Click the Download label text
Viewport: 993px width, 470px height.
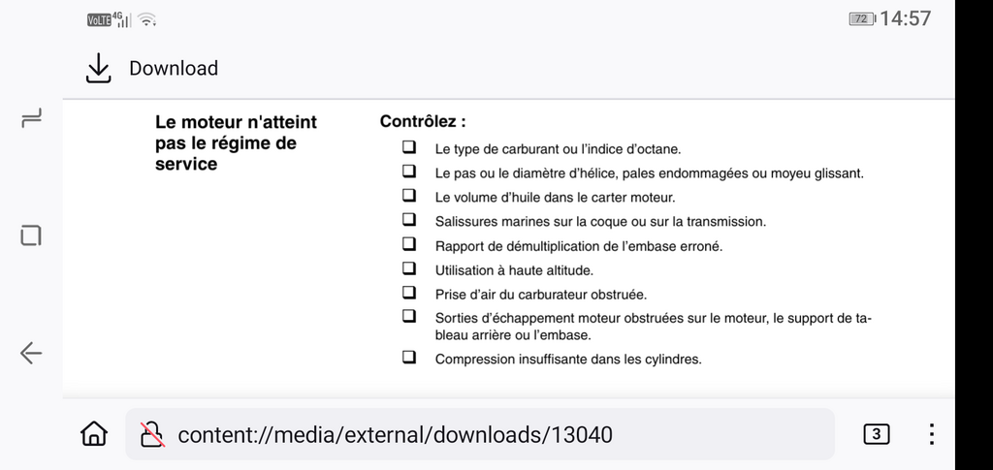[174, 68]
